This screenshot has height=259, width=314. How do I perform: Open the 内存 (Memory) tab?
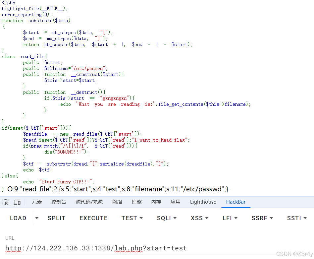pos(156,202)
